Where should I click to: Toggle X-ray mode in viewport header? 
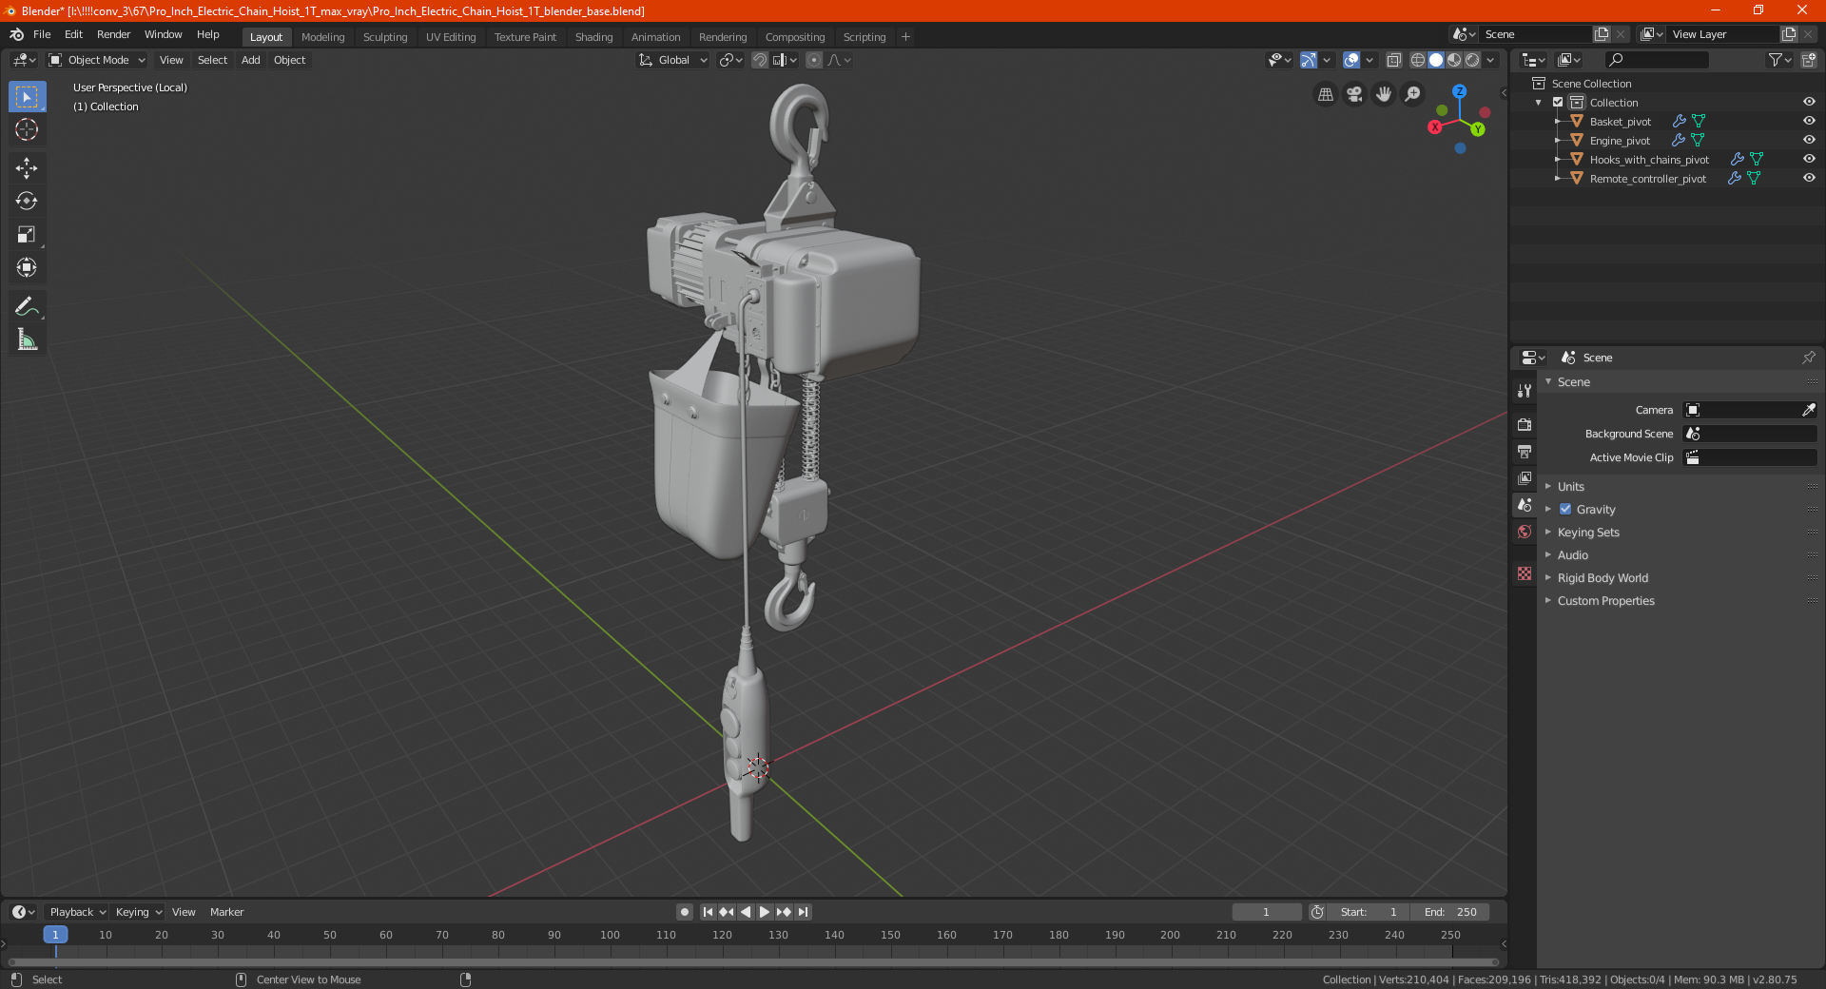1393,60
